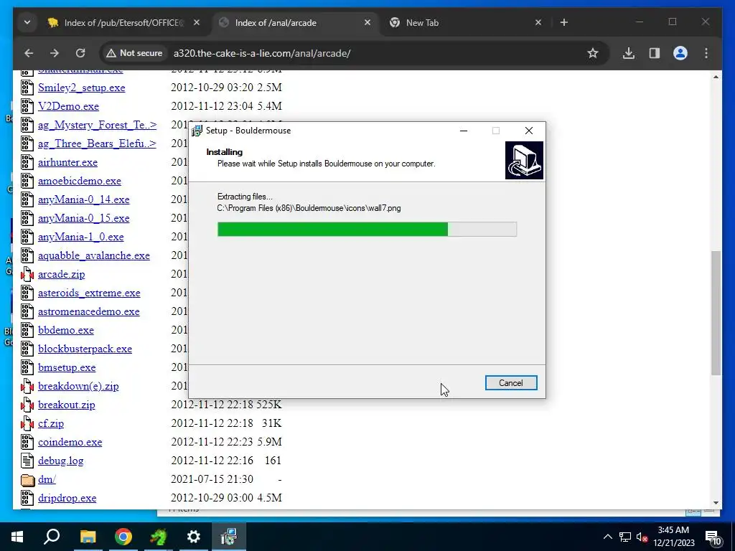
Task: Open File Explorer from the taskbar
Action: point(88,537)
